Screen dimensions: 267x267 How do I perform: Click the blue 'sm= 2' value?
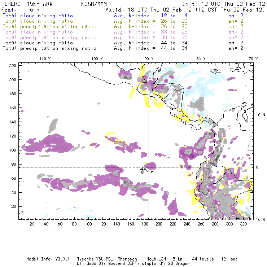236,16
